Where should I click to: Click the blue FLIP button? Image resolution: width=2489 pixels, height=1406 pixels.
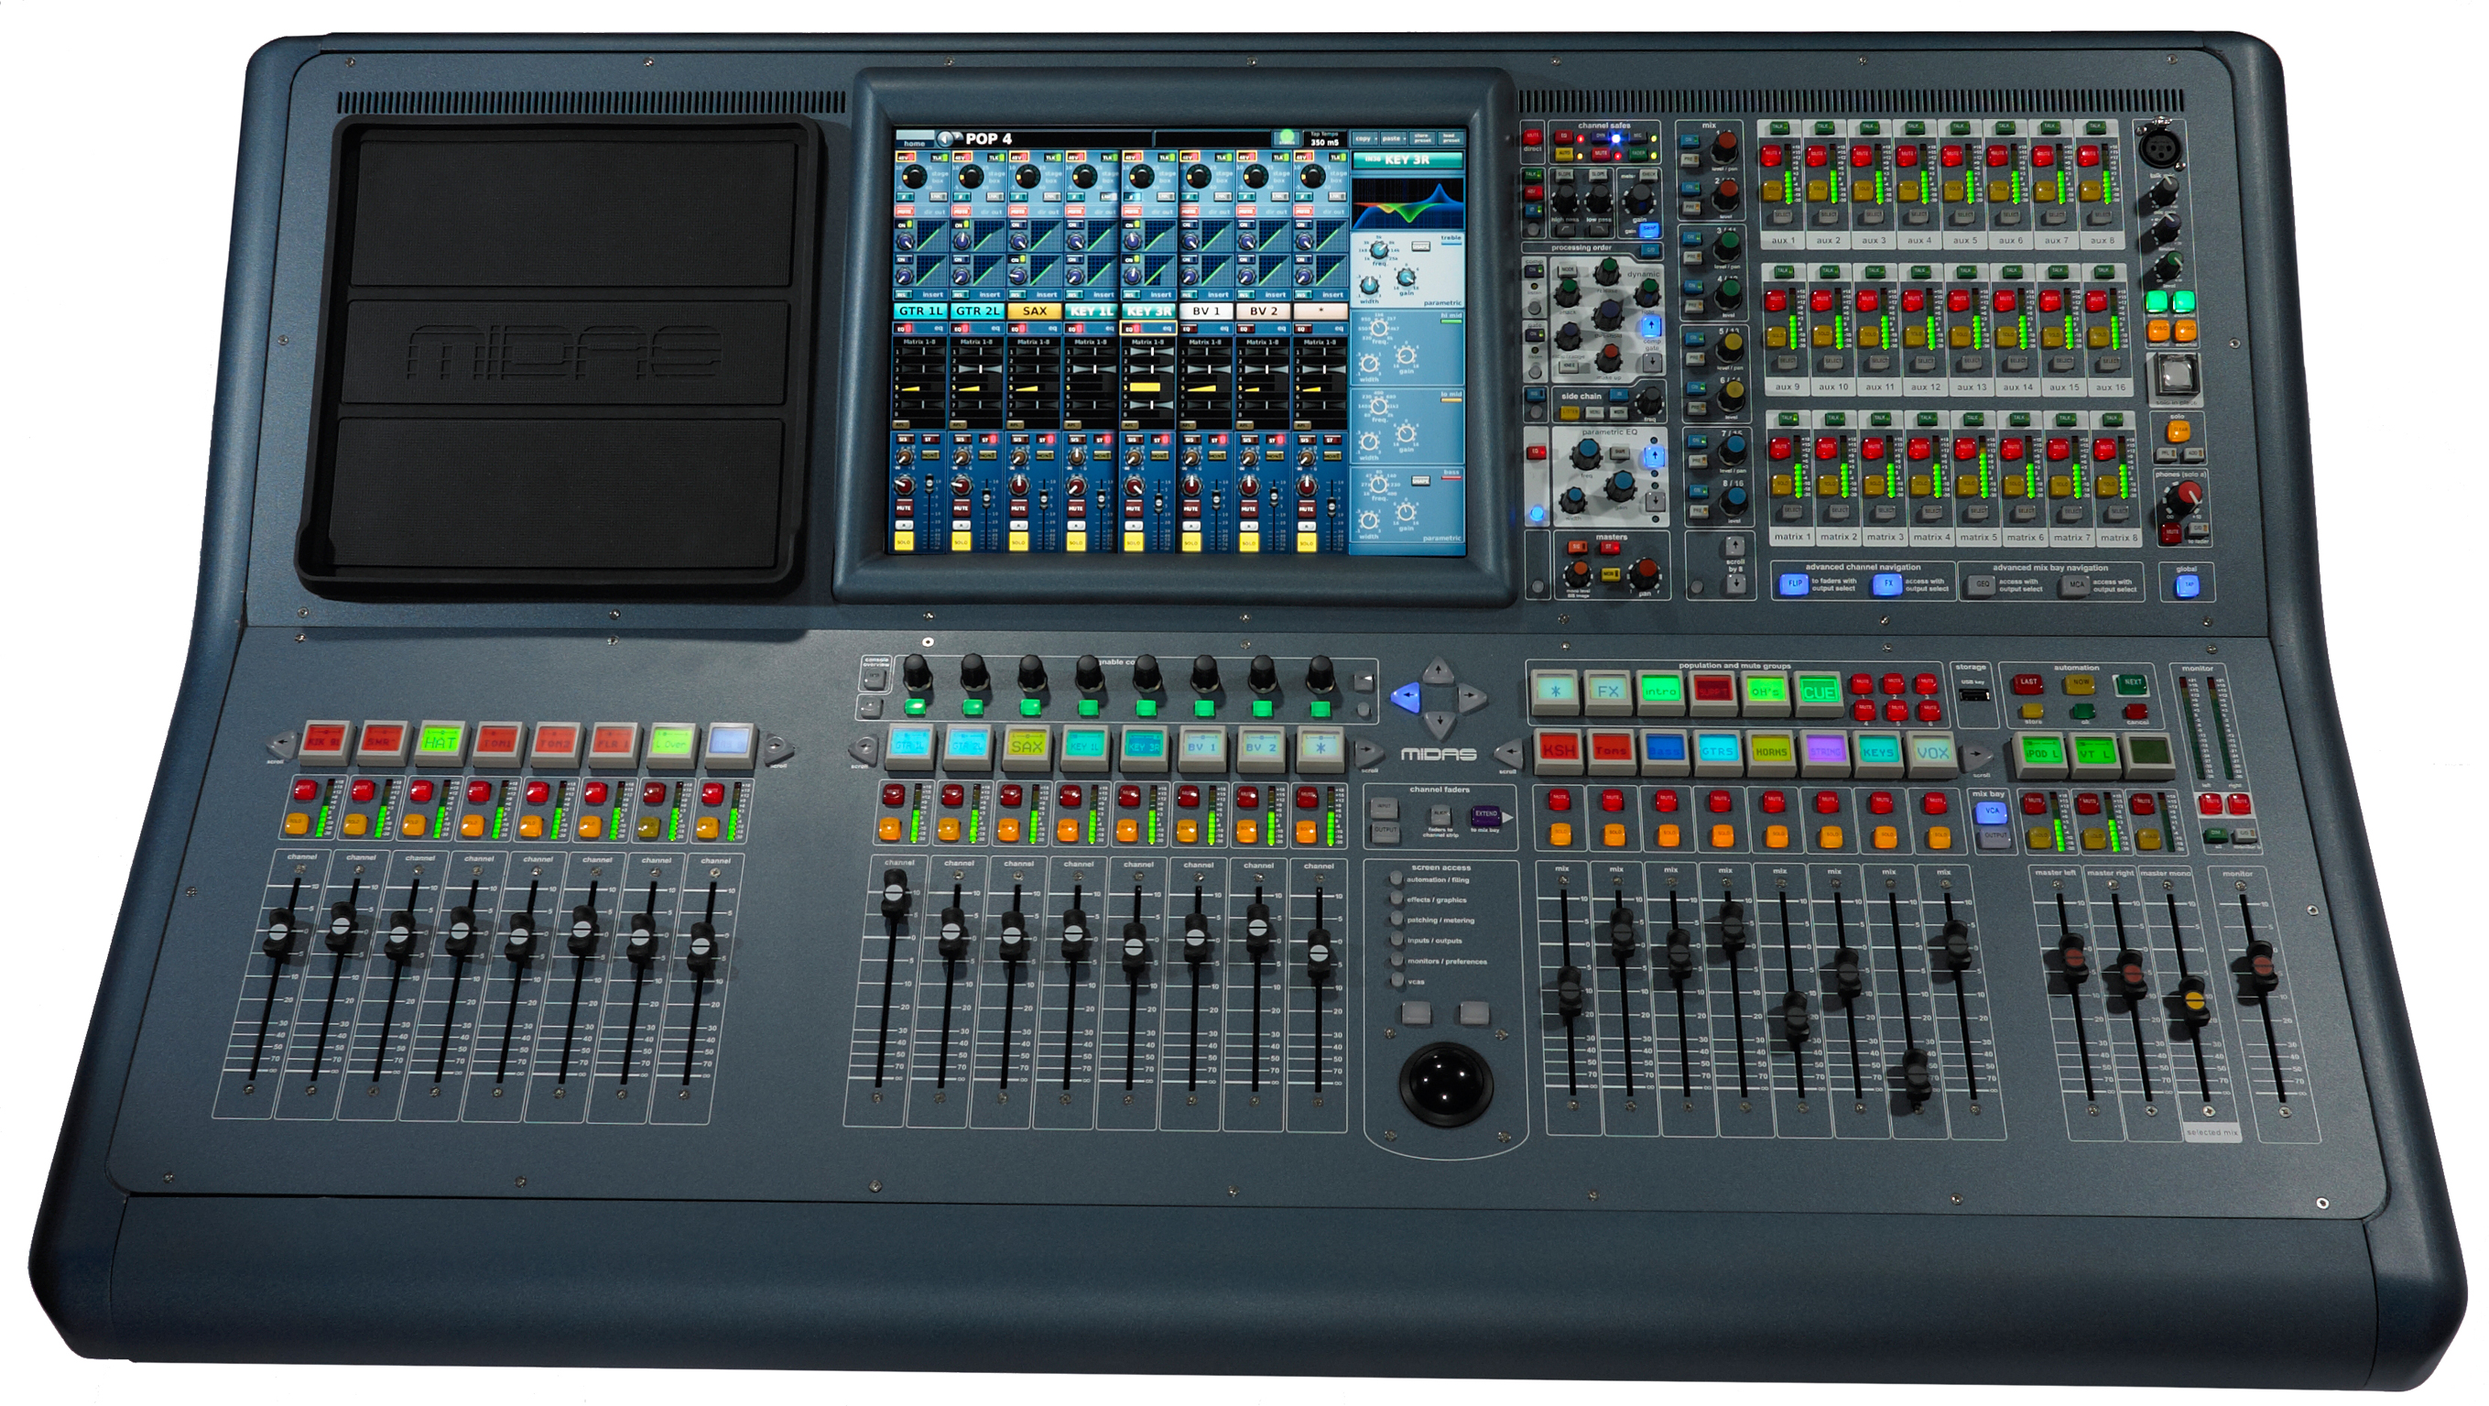(x=1794, y=584)
